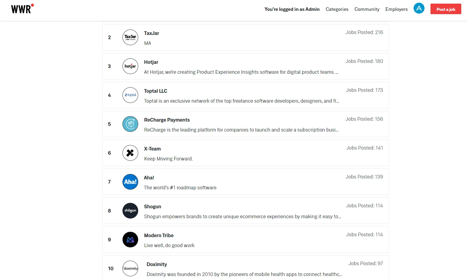Click the Aha! company logo
This screenshot has width=467, height=279.
(x=130, y=182)
